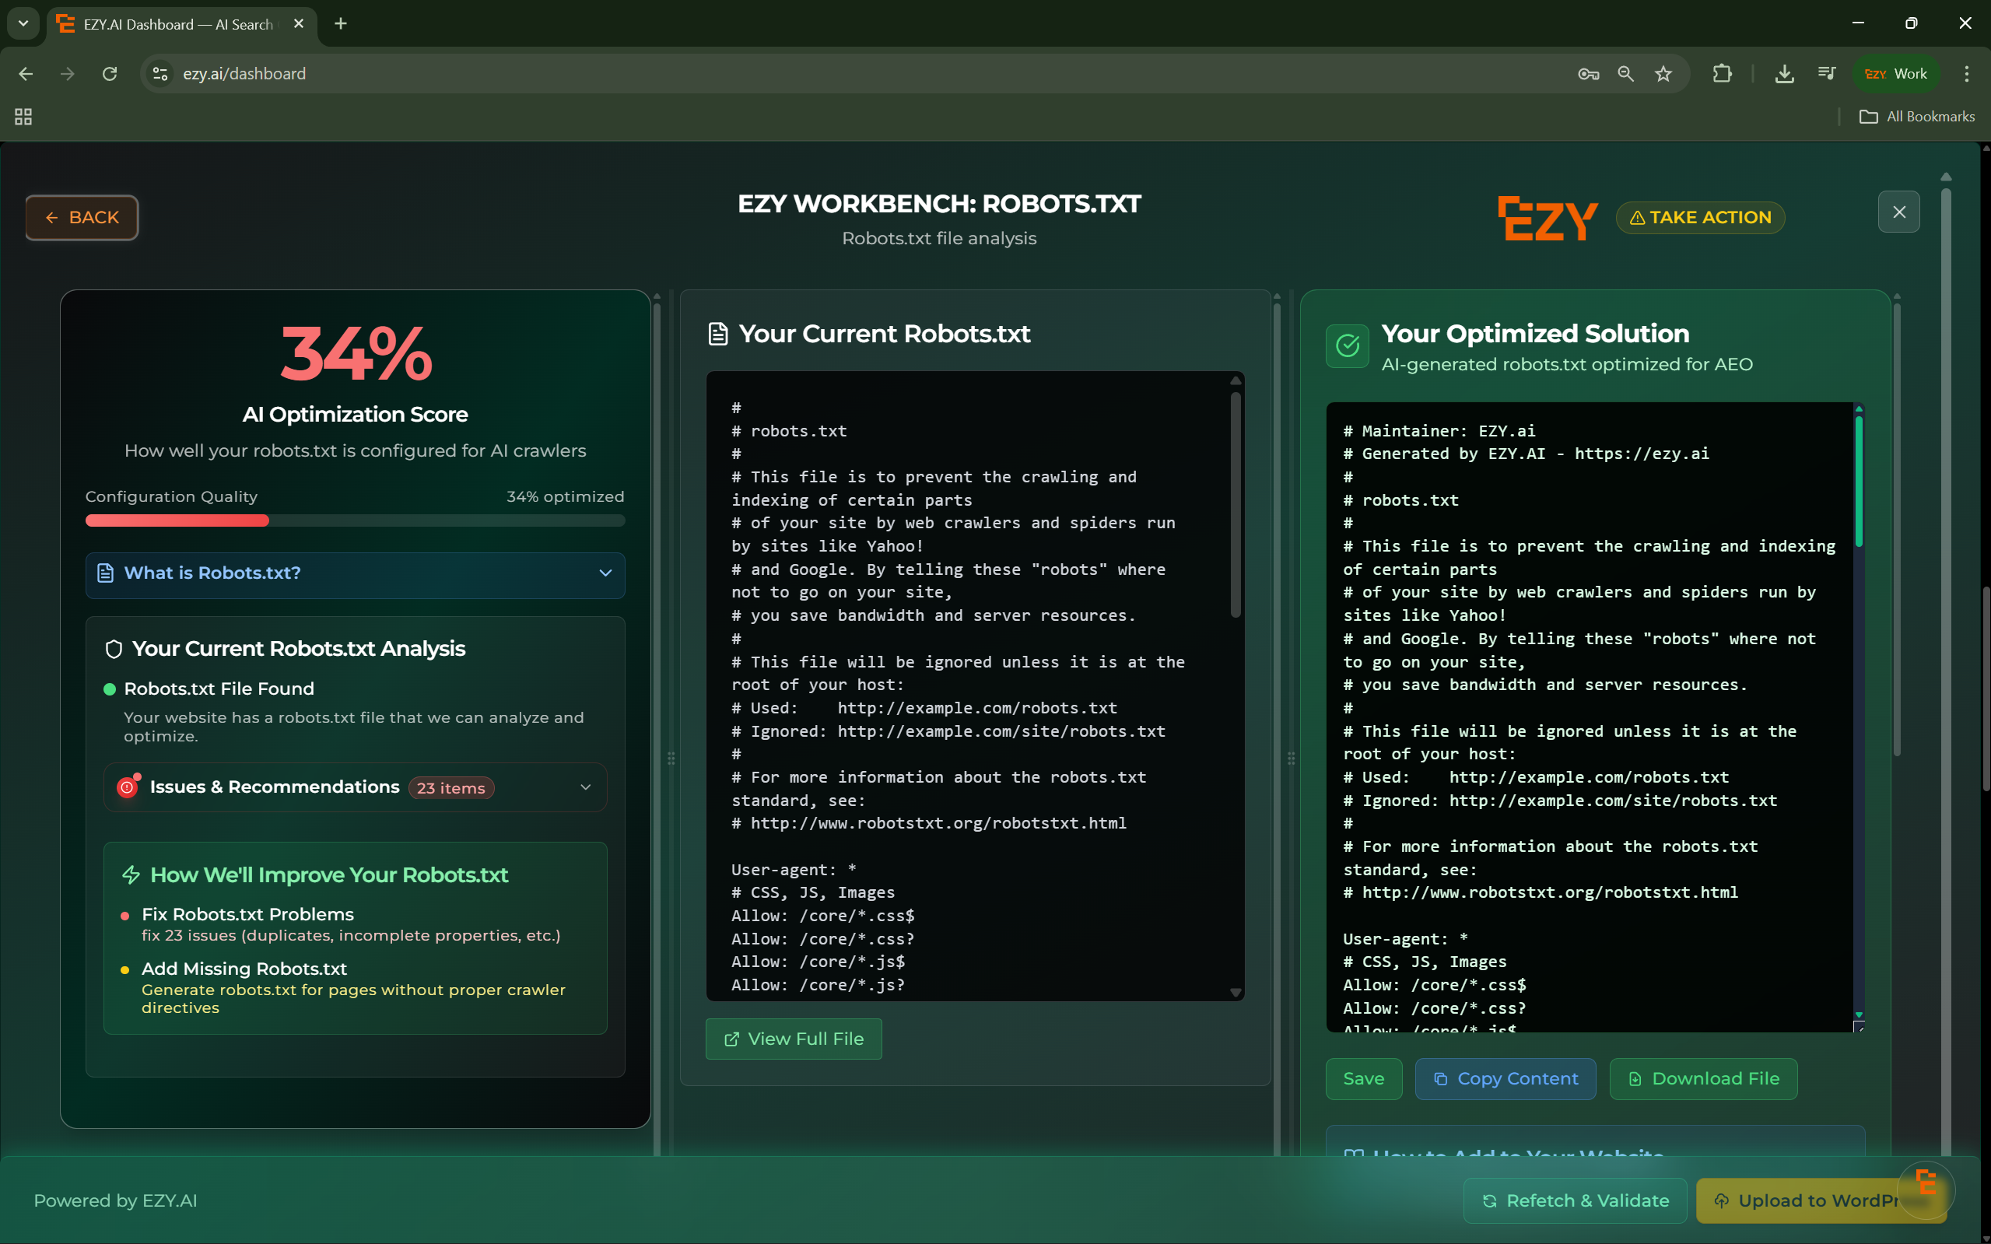The width and height of the screenshot is (1991, 1244).
Task: Click the media control playlist icon
Action: [x=1827, y=74]
